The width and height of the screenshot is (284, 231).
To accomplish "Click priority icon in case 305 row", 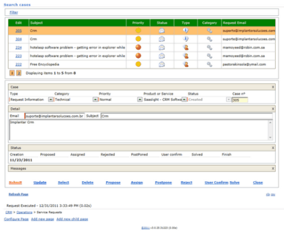I will point(138,30).
